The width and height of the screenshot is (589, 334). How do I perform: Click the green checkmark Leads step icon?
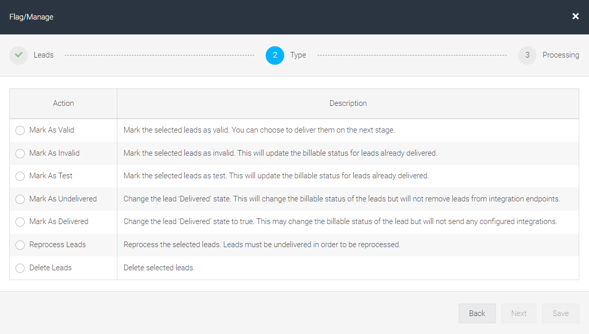19,55
